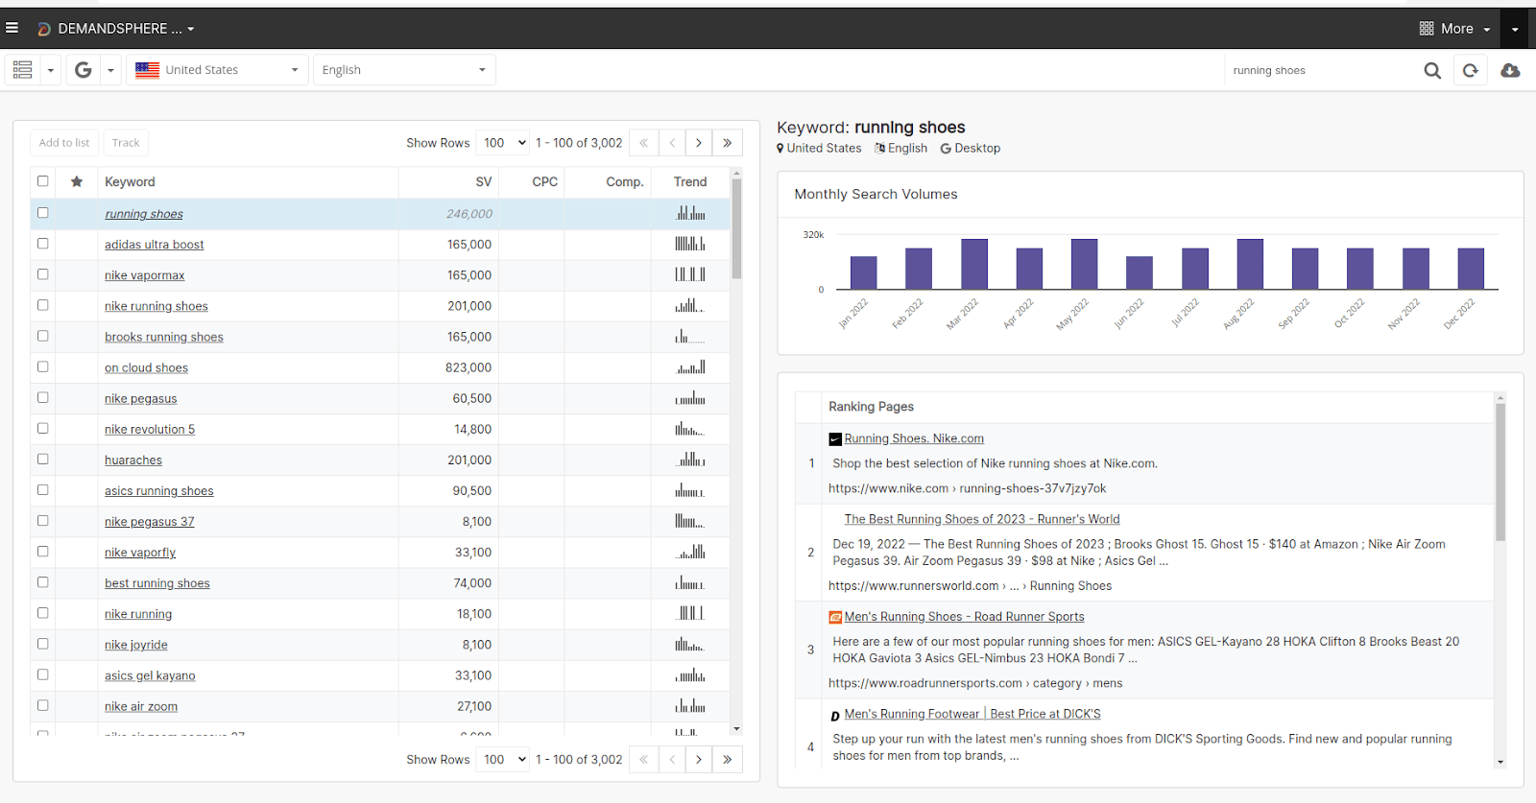Open the United States country dropdown

coord(216,70)
